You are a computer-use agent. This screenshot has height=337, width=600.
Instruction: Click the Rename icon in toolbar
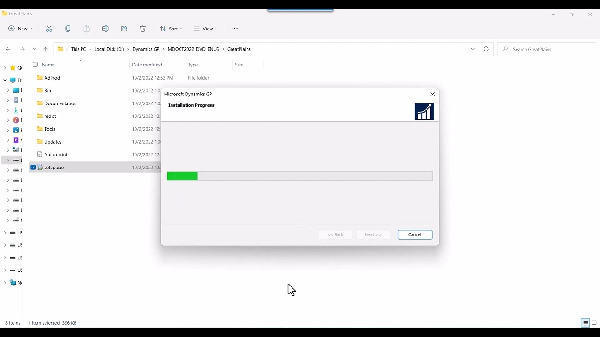[105, 29]
